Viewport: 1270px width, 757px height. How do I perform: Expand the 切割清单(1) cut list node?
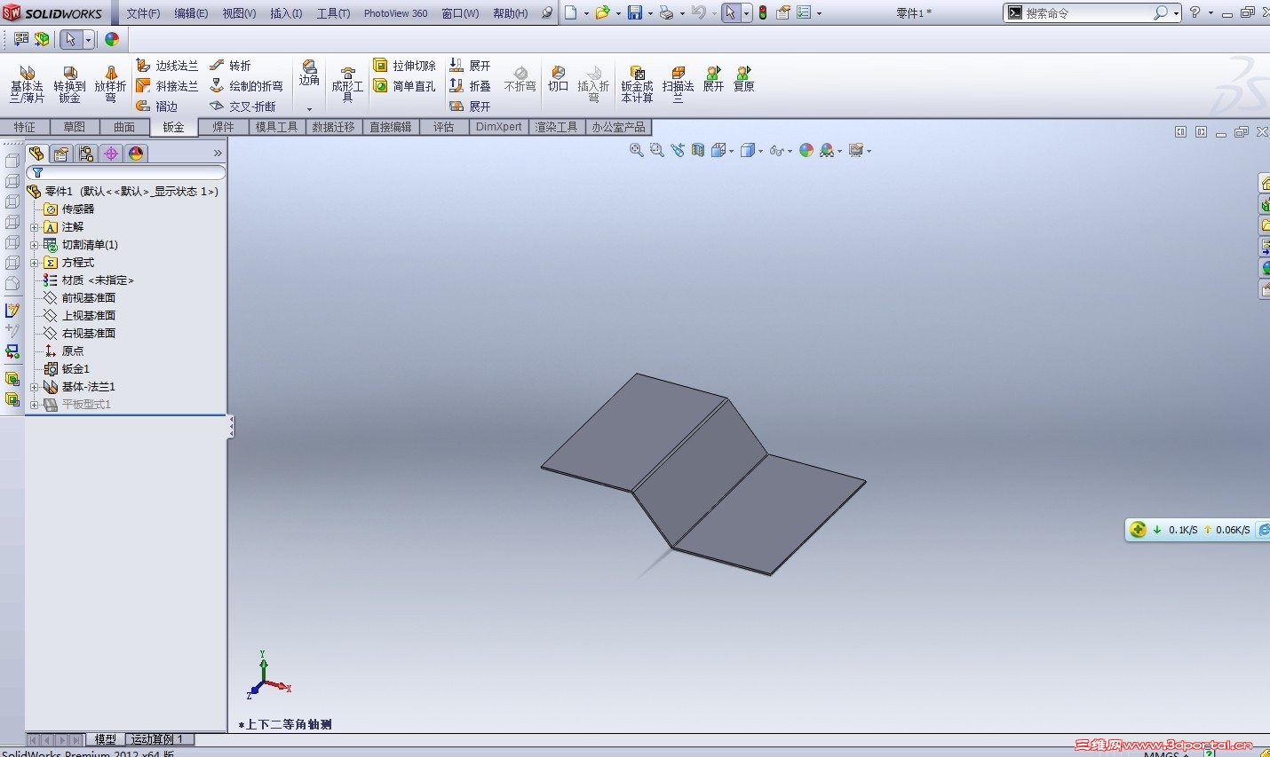(x=35, y=245)
